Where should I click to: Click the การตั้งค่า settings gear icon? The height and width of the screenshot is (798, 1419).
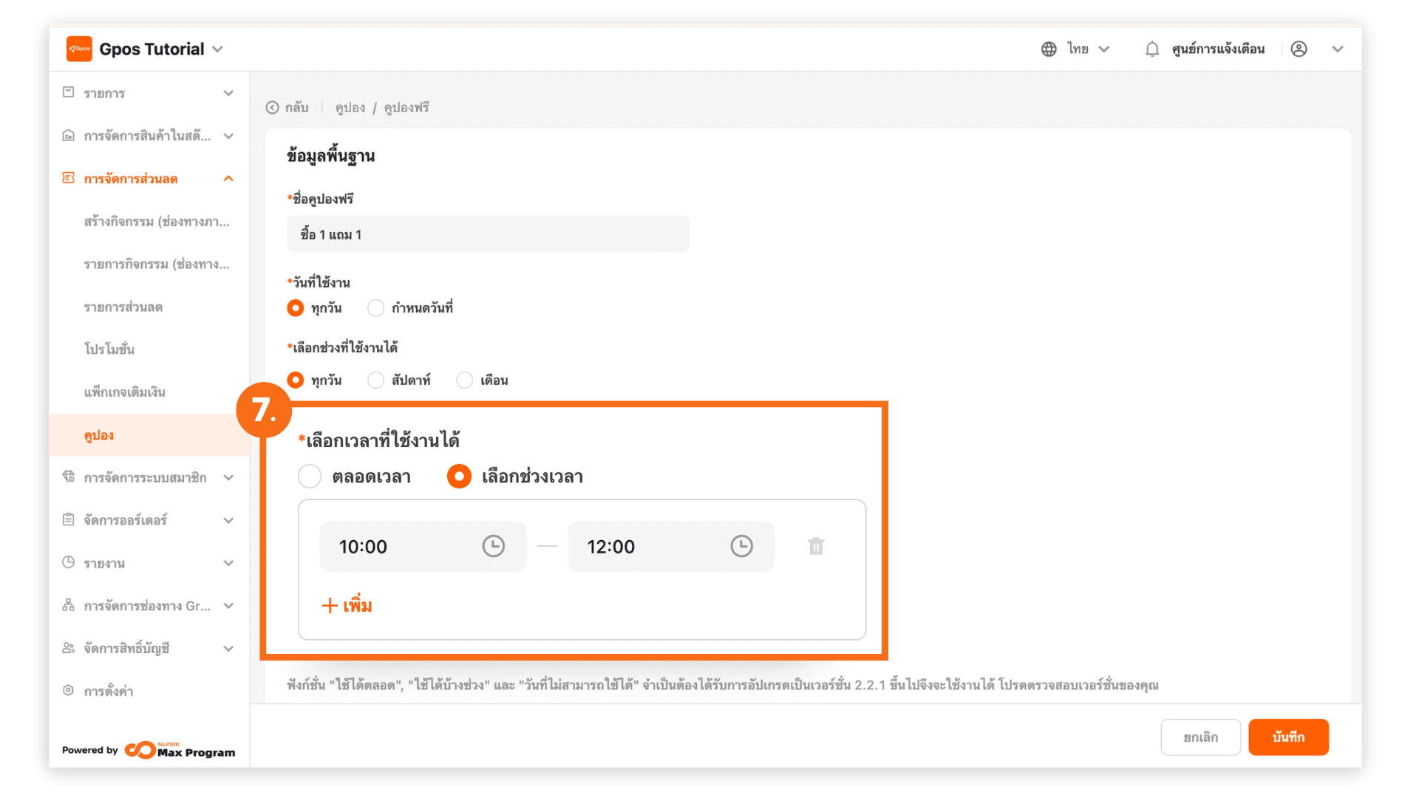(x=69, y=690)
